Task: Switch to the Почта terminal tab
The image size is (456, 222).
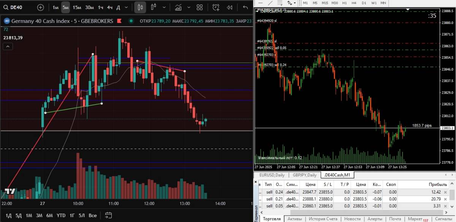Action: (x=395, y=219)
